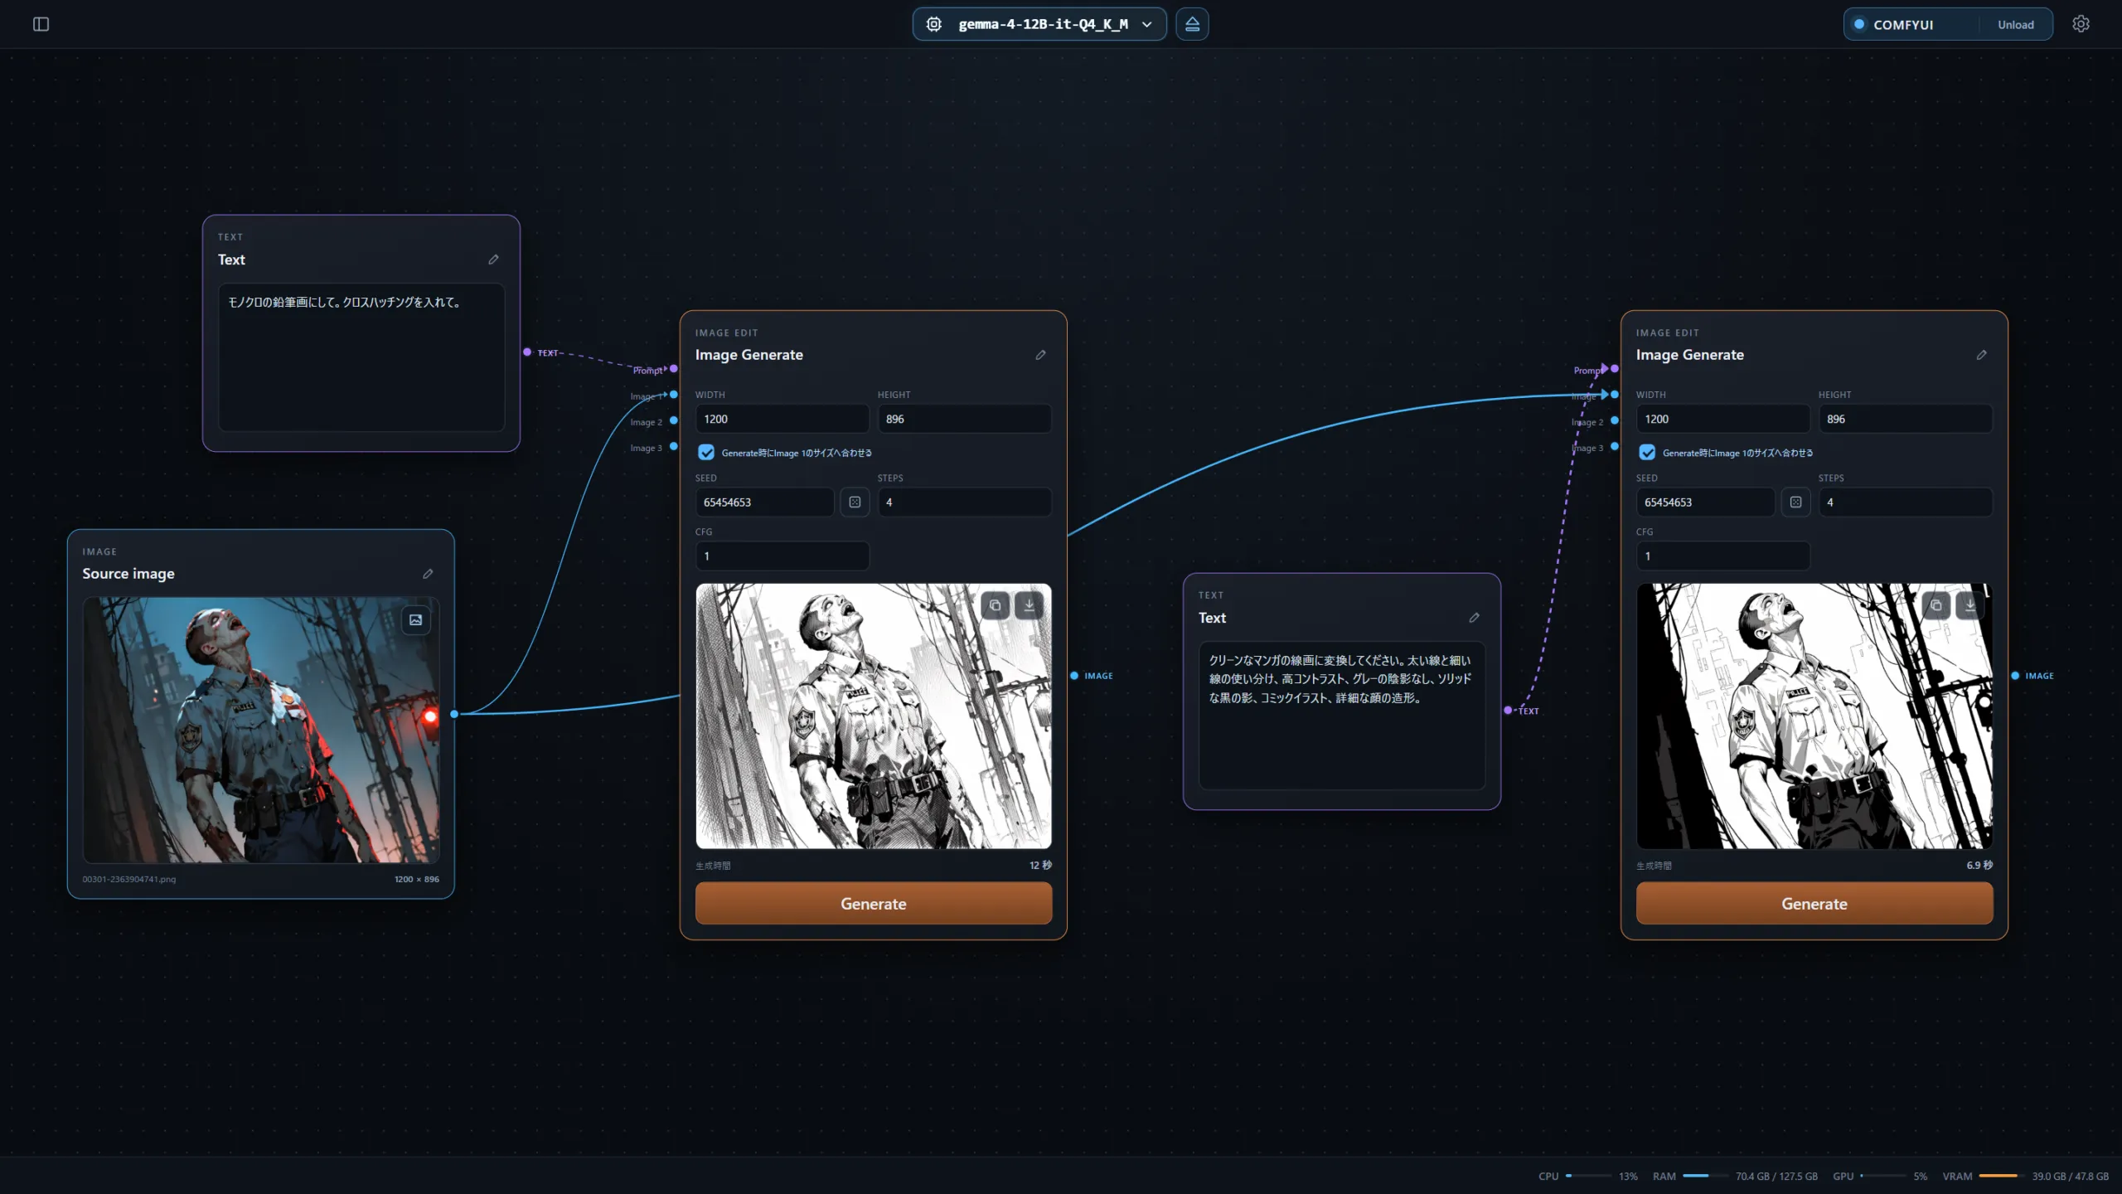Toggle the sidebar panel icon
Image resolution: width=2122 pixels, height=1194 pixels.
[41, 24]
